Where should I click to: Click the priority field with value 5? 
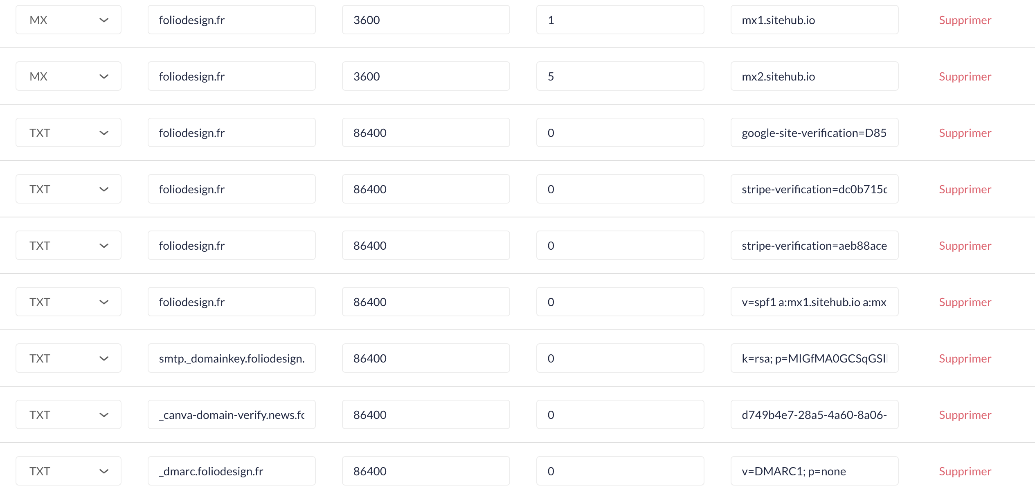coord(620,76)
